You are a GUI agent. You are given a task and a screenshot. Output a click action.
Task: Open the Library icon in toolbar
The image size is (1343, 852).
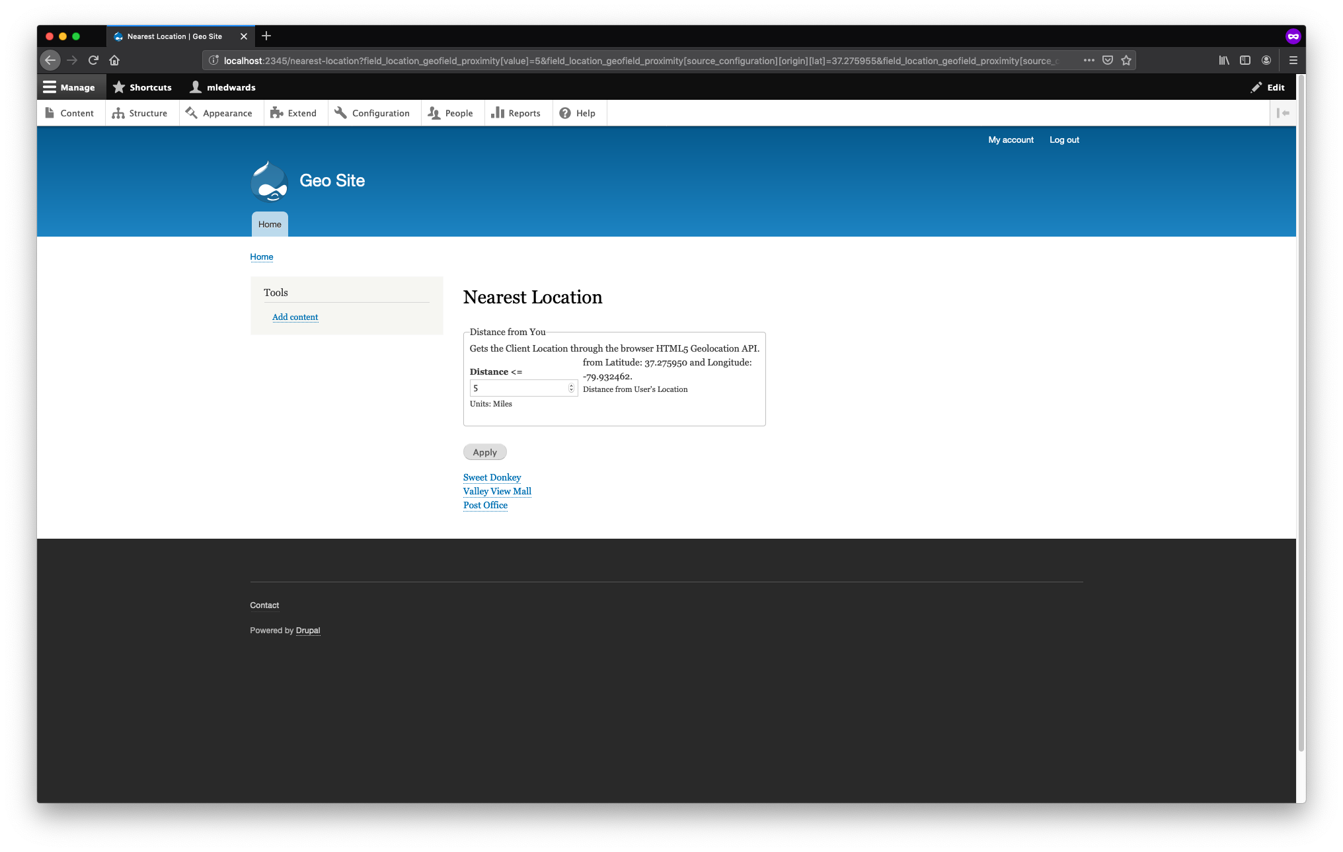(1224, 60)
